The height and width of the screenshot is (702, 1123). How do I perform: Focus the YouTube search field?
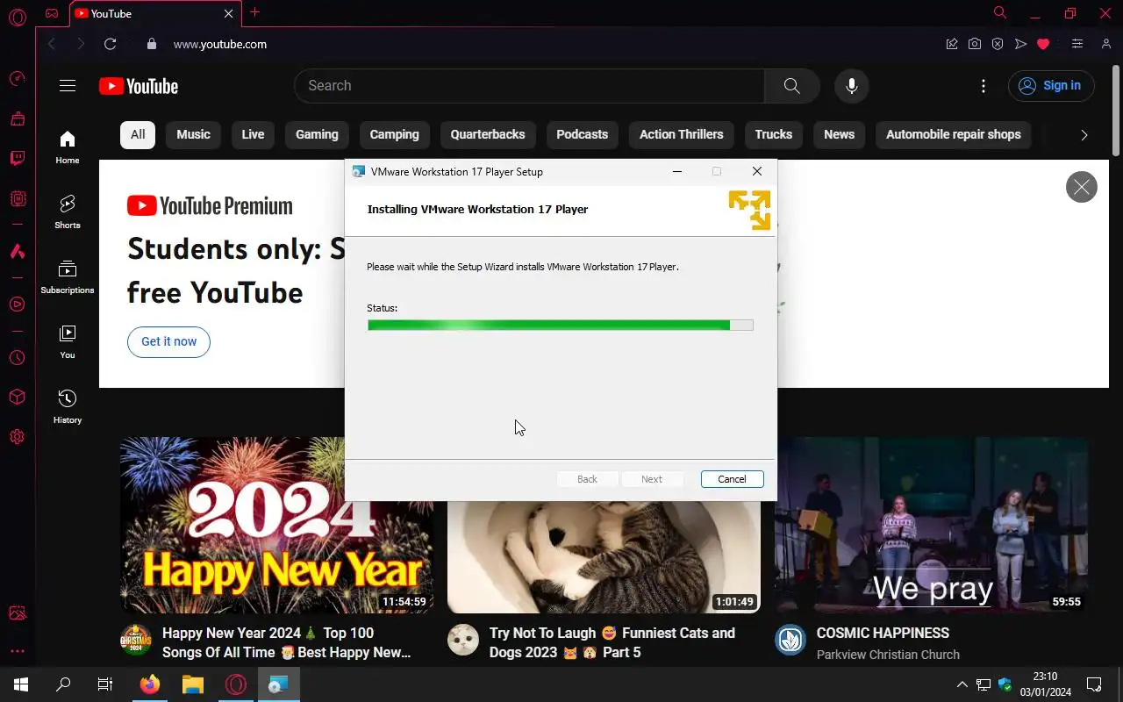[x=529, y=86]
